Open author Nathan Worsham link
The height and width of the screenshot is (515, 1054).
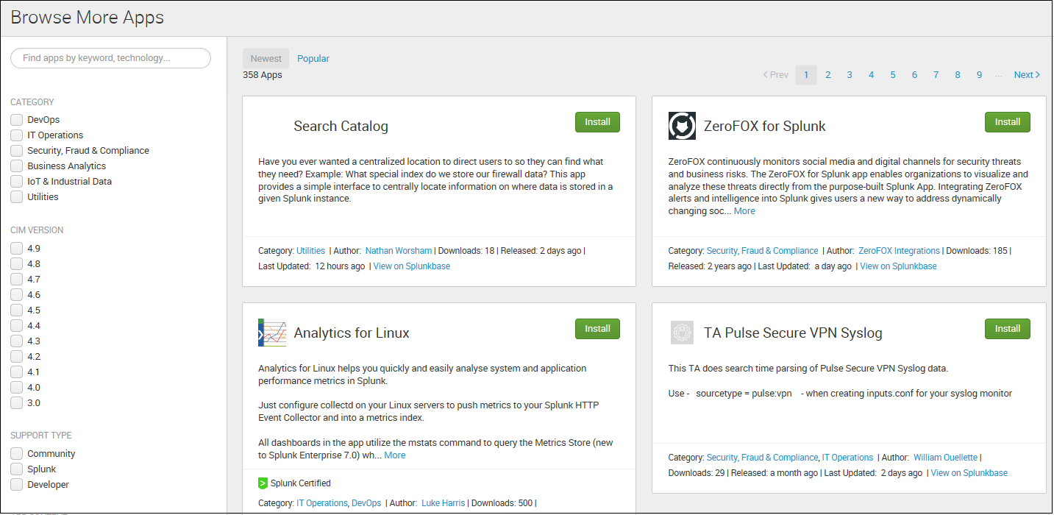[x=399, y=251]
